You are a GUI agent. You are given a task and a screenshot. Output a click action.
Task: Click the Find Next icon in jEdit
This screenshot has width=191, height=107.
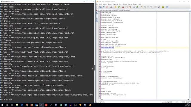(x=137, y=7)
